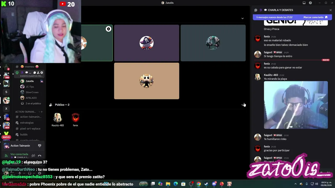Image resolution: width=335 pixels, height=188 pixels.
Task: Open taskbar clock showing 09:34 p. m.
Action: pos(327,184)
